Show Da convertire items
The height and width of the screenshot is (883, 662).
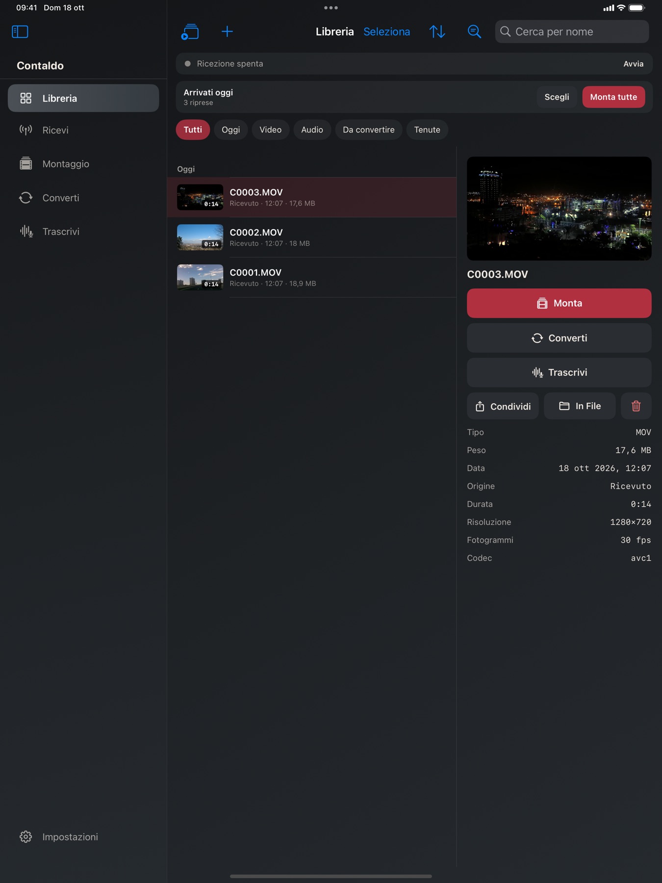point(369,130)
